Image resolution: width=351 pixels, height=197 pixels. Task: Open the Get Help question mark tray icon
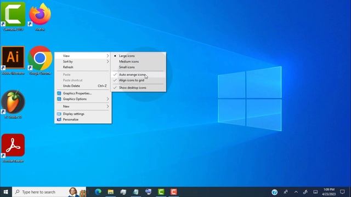(x=274, y=192)
